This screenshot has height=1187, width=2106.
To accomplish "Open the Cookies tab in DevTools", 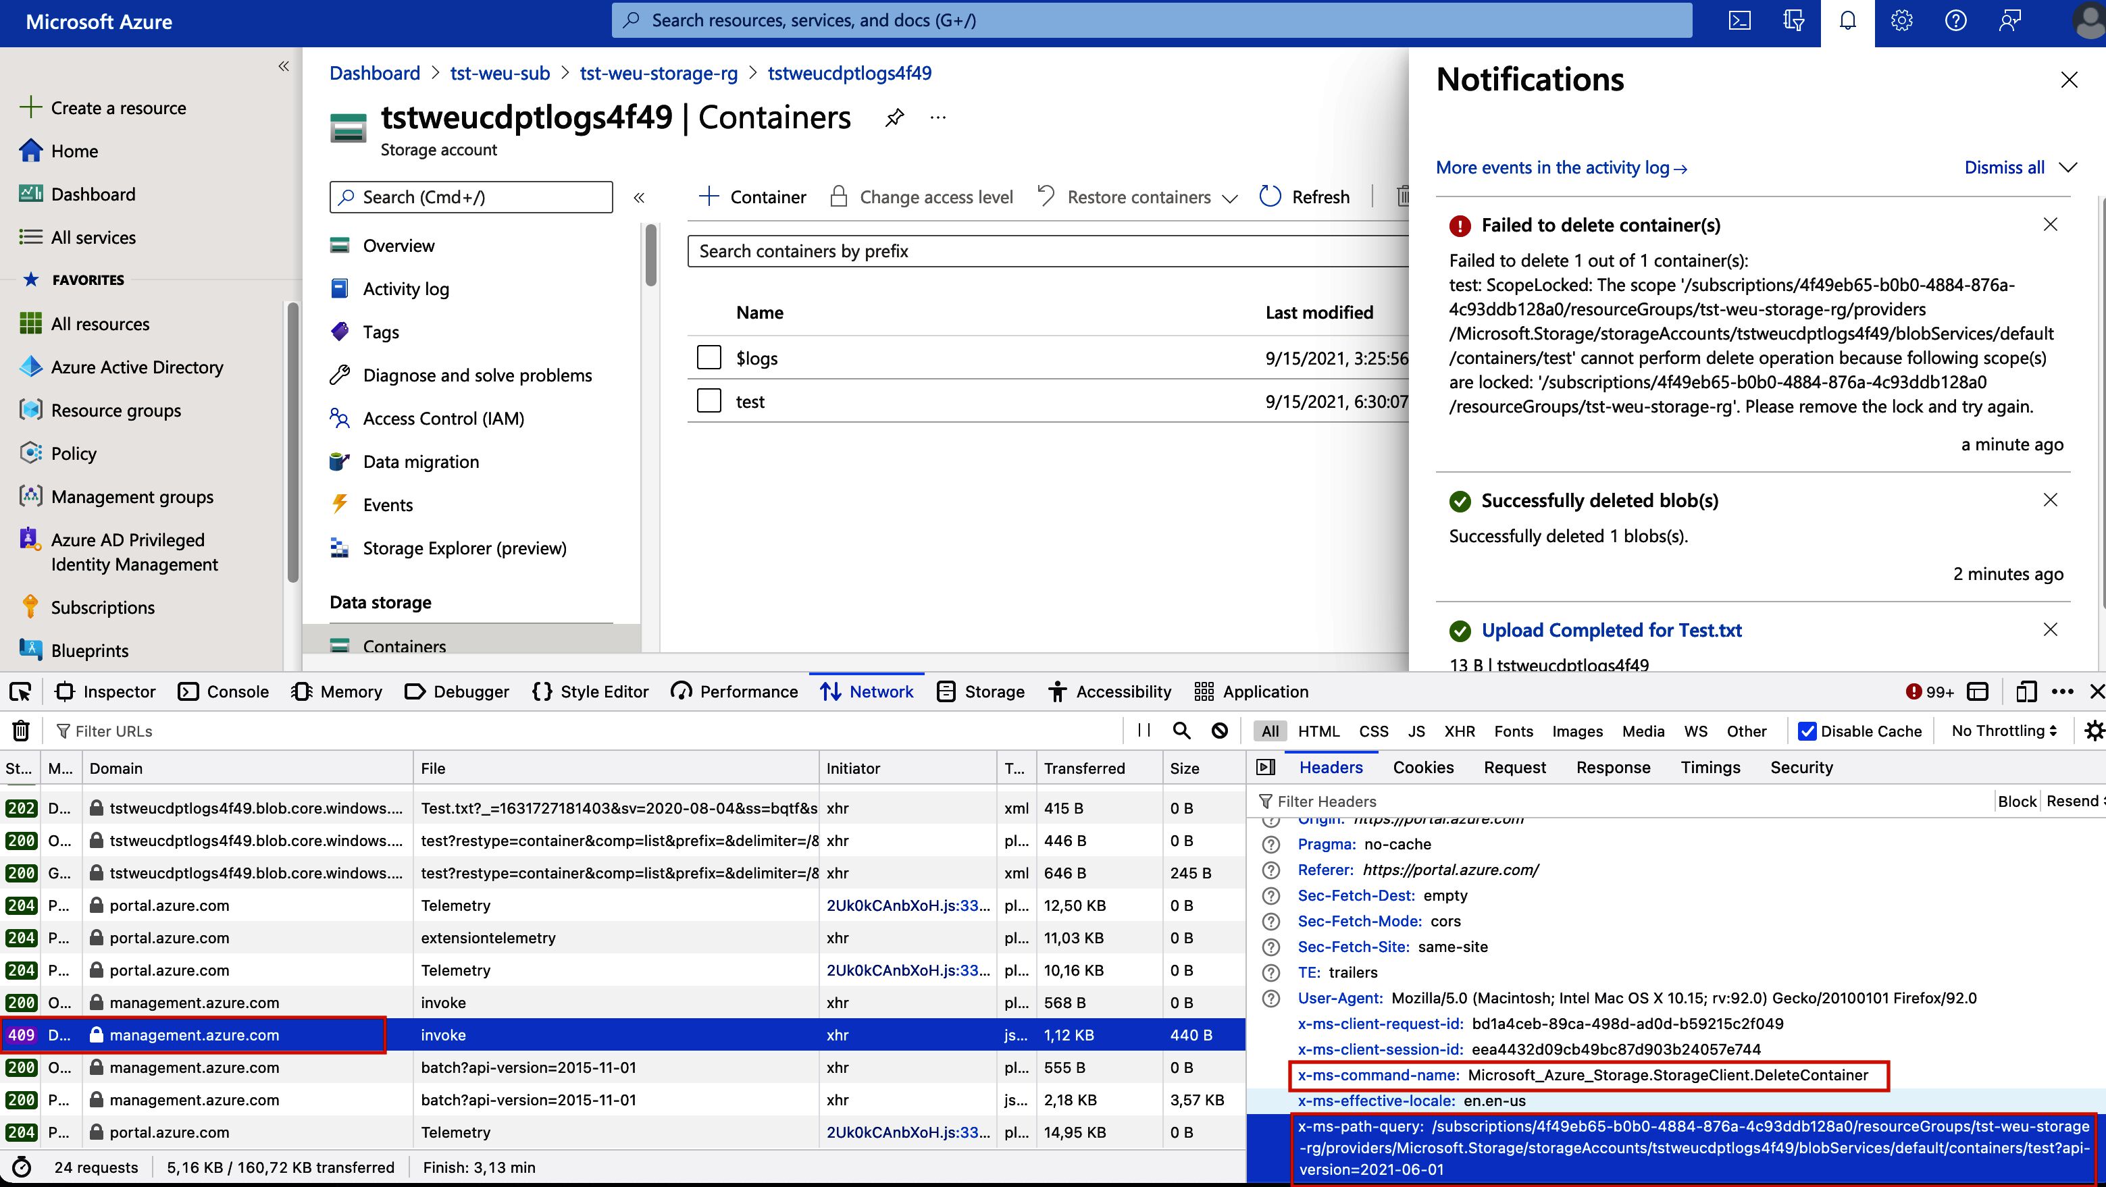I will [1422, 767].
